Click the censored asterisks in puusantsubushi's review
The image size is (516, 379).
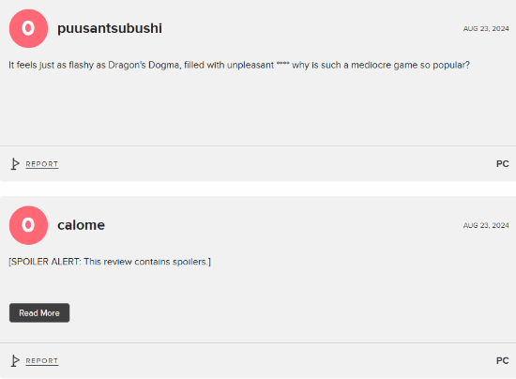coord(282,64)
